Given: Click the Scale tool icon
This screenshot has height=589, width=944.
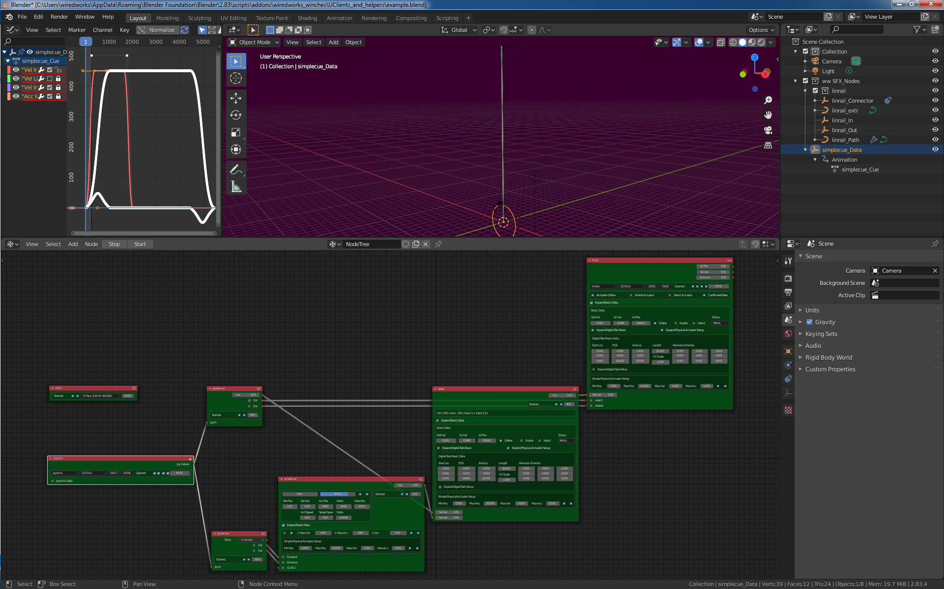Looking at the screenshot, I should [236, 133].
